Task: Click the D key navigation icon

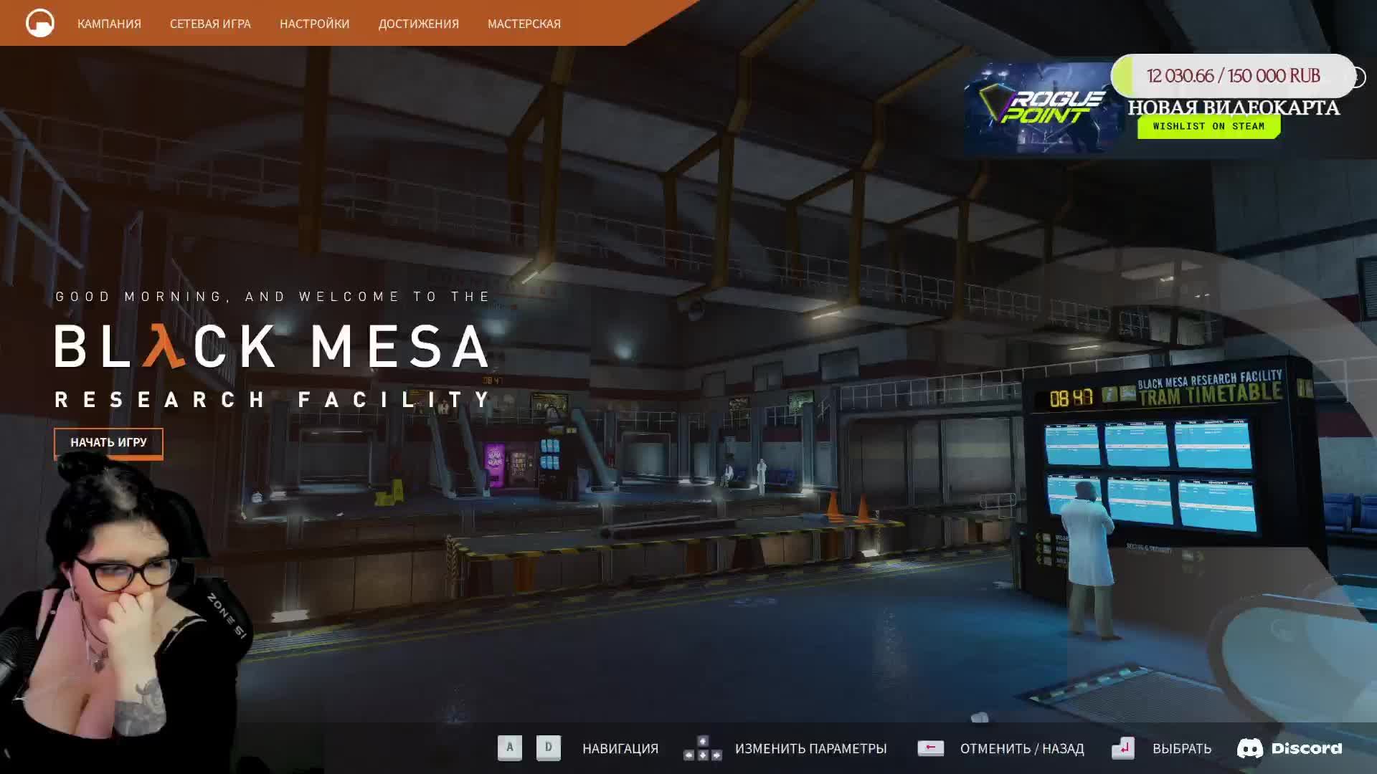Action: tap(549, 748)
